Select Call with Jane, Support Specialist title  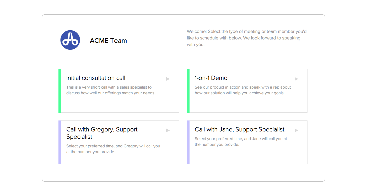[240, 130]
